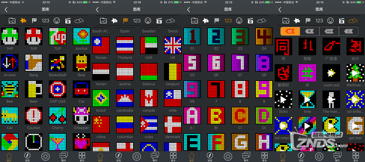Open the orange highlighted 123 numbers tab

[x=228, y=21]
